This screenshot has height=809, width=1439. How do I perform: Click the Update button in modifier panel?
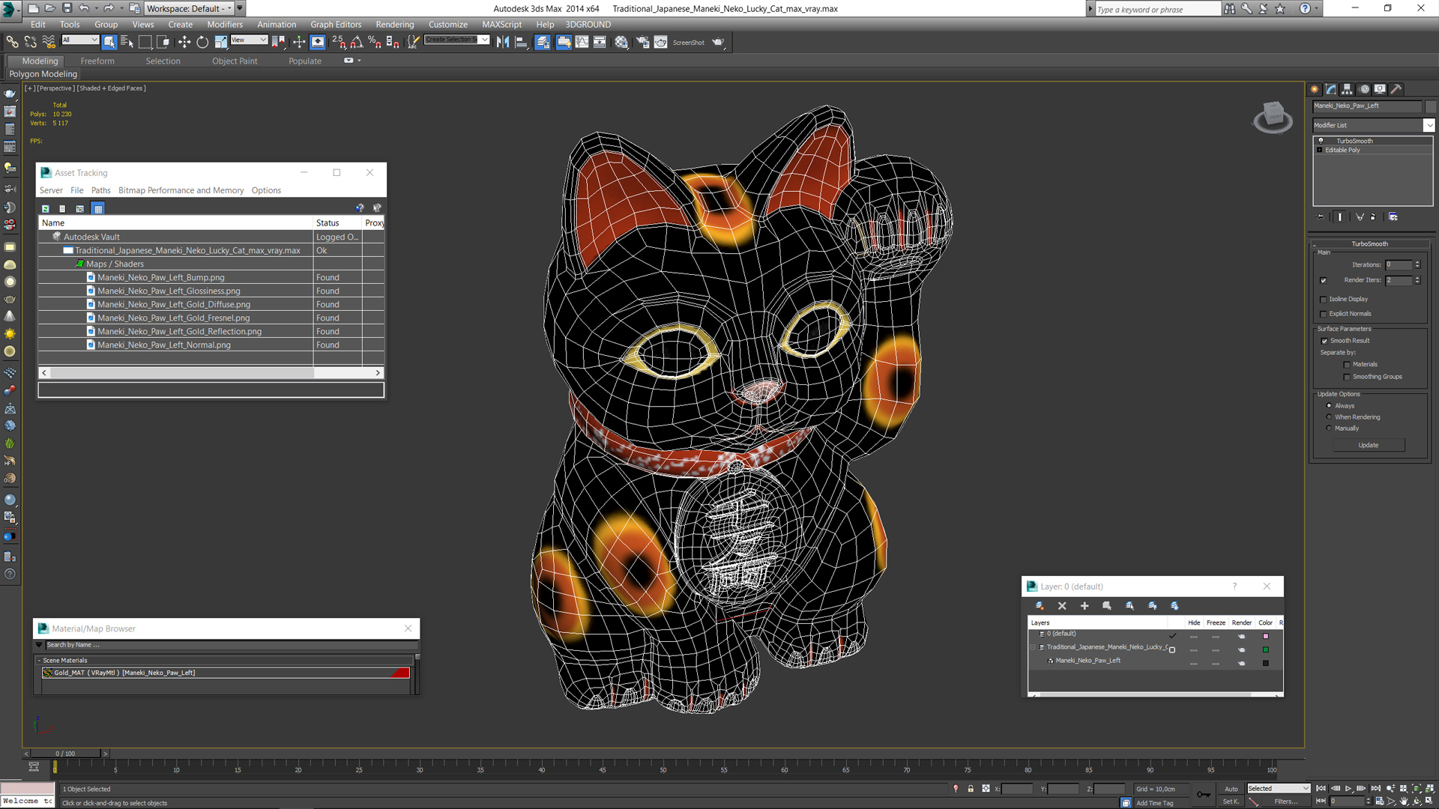tap(1369, 444)
